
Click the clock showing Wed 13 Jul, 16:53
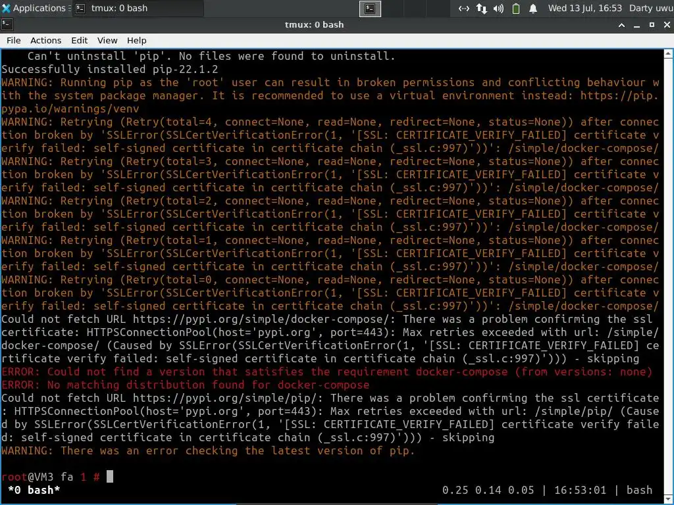(x=584, y=8)
